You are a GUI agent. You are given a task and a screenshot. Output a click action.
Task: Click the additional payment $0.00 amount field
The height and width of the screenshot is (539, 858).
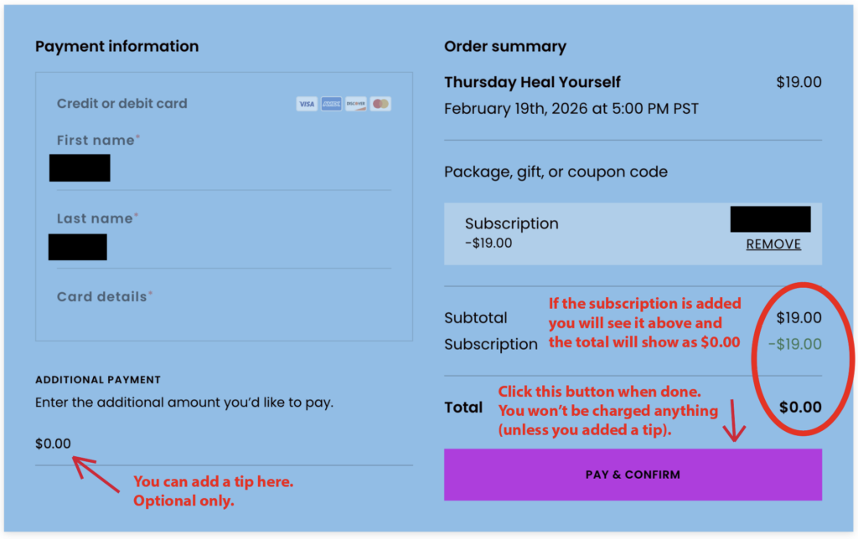click(54, 444)
